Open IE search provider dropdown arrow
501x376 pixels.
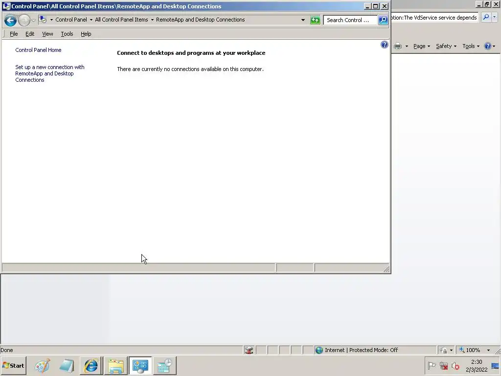pos(495,17)
